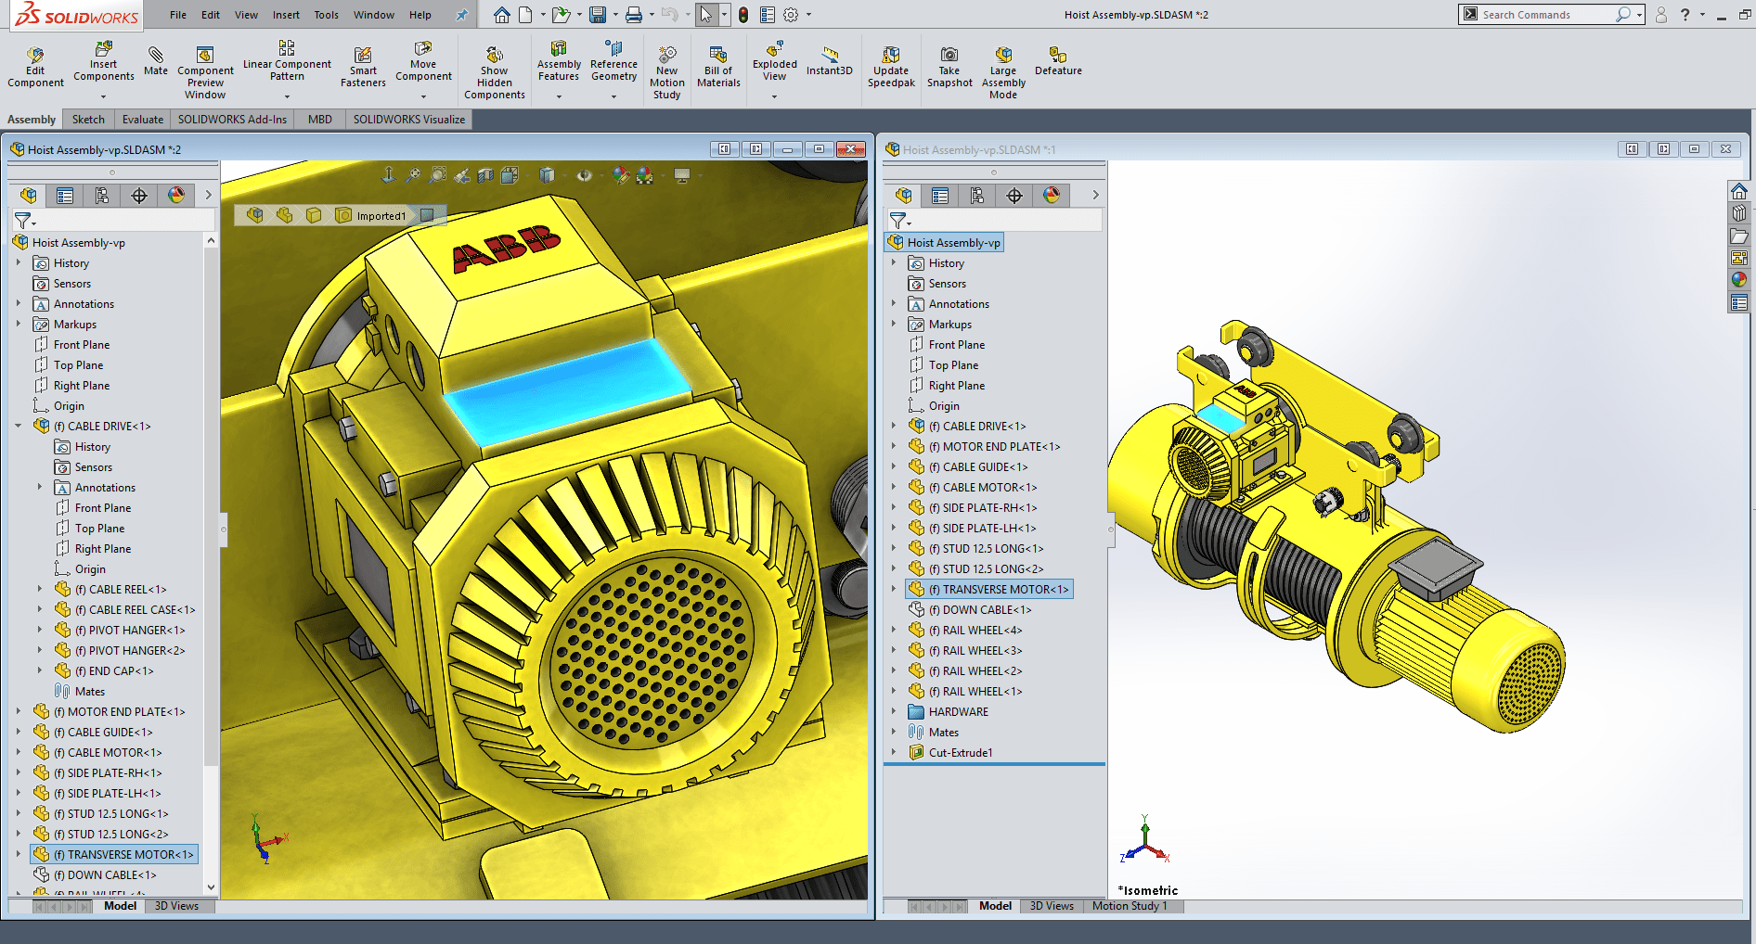Open the Help question mark icon
The width and height of the screenshot is (1756, 944).
click(x=1685, y=15)
